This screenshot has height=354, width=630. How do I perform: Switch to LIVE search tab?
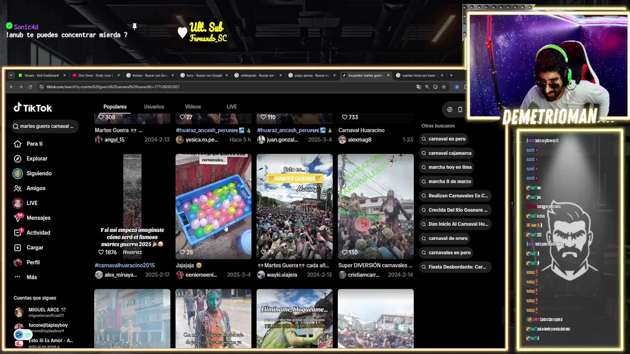point(232,107)
